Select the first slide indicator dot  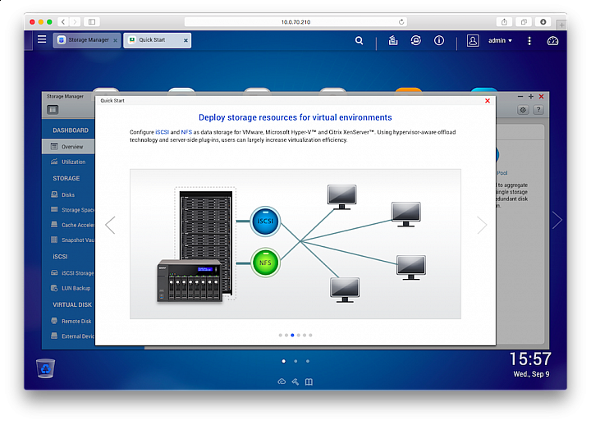280,335
